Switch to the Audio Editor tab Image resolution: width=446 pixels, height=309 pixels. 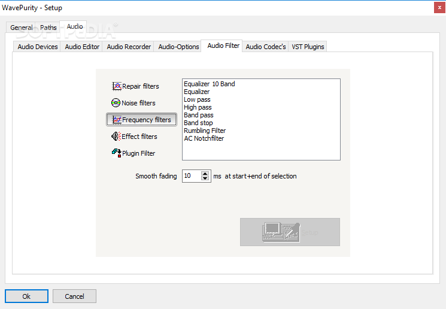tap(82, 47)
